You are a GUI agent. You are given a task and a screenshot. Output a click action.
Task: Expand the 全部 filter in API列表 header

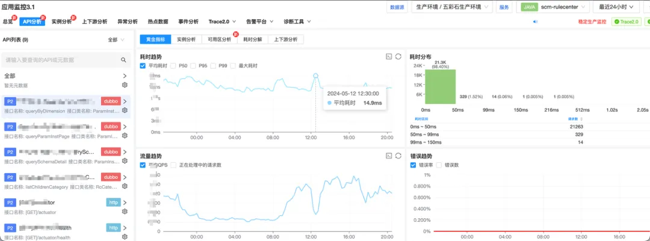(x=116, y=40)
